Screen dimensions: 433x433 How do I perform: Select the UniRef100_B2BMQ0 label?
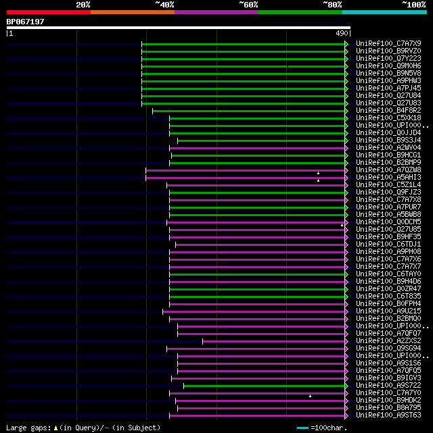click(x=388, y=320)
